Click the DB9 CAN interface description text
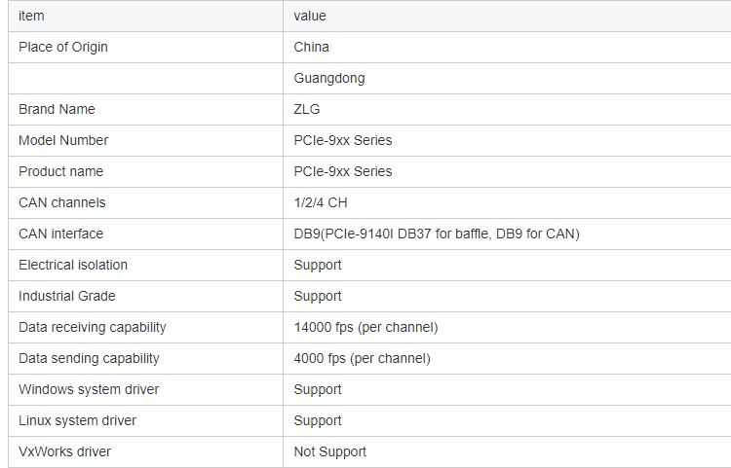The height and width of the screenshot is (468, 731). [x=437, y=234]
